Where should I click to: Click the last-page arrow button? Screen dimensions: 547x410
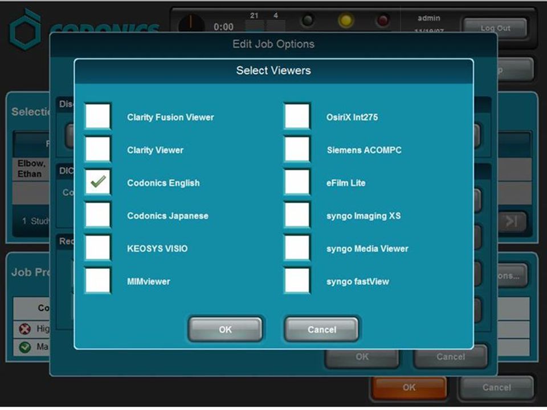[x=512, y=222]
